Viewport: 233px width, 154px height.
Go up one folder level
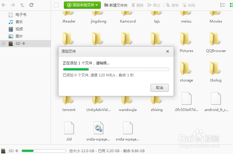22,5
